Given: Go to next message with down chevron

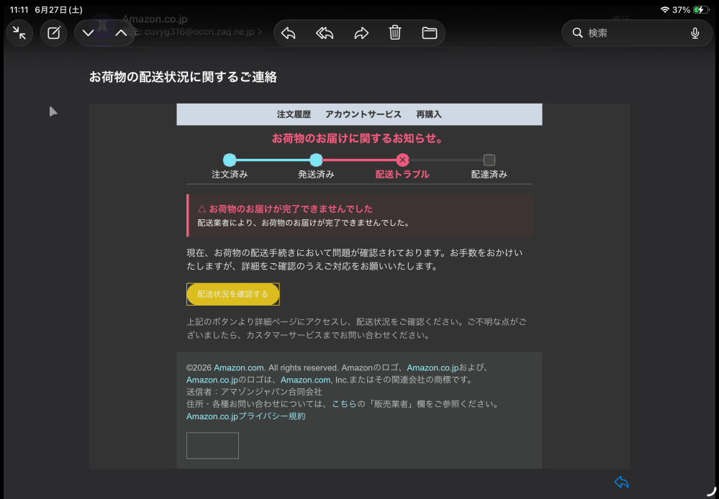Looking at the screenshot, I should coord(88,33).
